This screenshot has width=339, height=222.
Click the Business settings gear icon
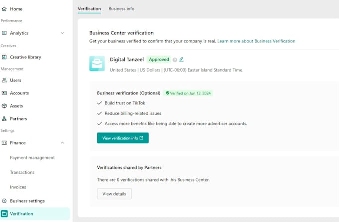(4, 201)
